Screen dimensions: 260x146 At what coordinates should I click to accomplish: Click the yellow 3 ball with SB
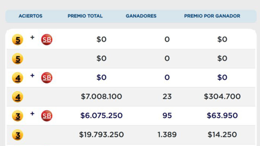pyautogui.click(x=18, y=116)
